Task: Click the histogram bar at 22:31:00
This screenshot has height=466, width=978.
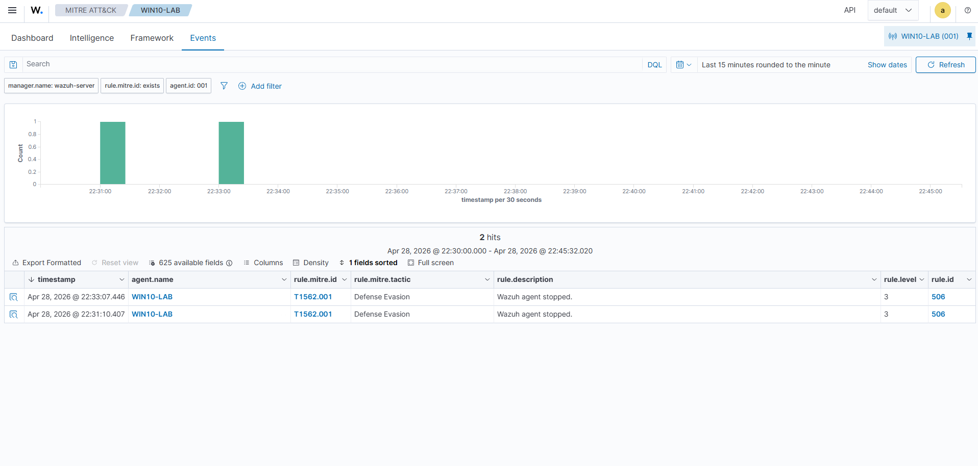Action: pyautogui.click(x=113, y=153)
